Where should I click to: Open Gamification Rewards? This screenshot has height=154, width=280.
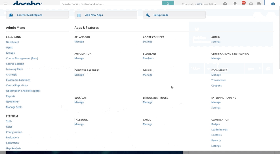216,140
